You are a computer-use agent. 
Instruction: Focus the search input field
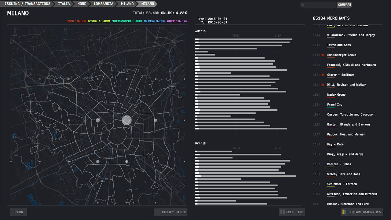click(x=318, y=5)
